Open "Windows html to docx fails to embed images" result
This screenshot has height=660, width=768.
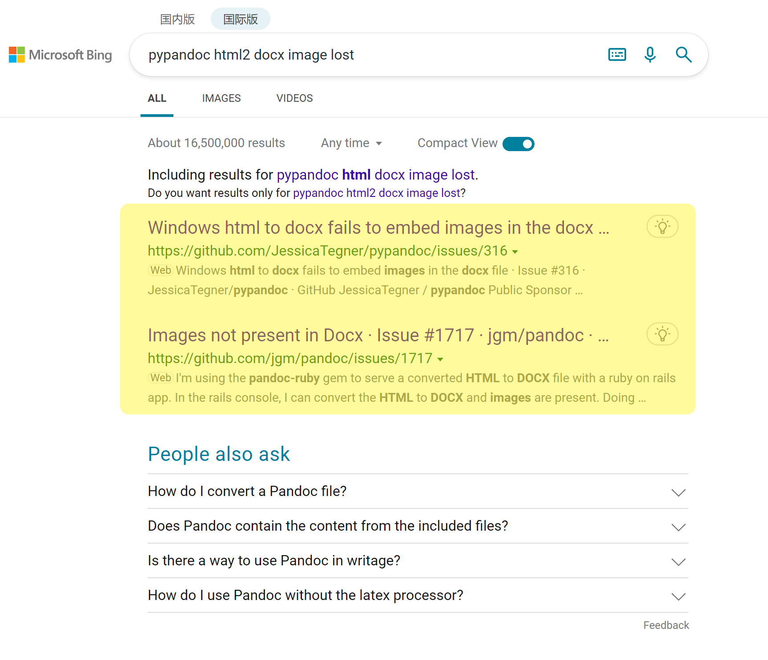(378, 228)
